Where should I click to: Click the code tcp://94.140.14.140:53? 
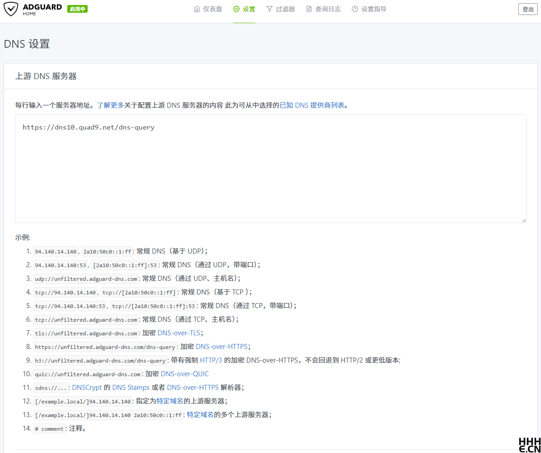pos(70,306)
